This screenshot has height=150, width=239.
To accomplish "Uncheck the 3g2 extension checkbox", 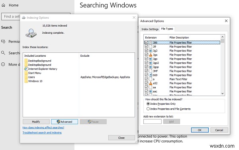I will [x=146, y=50].
